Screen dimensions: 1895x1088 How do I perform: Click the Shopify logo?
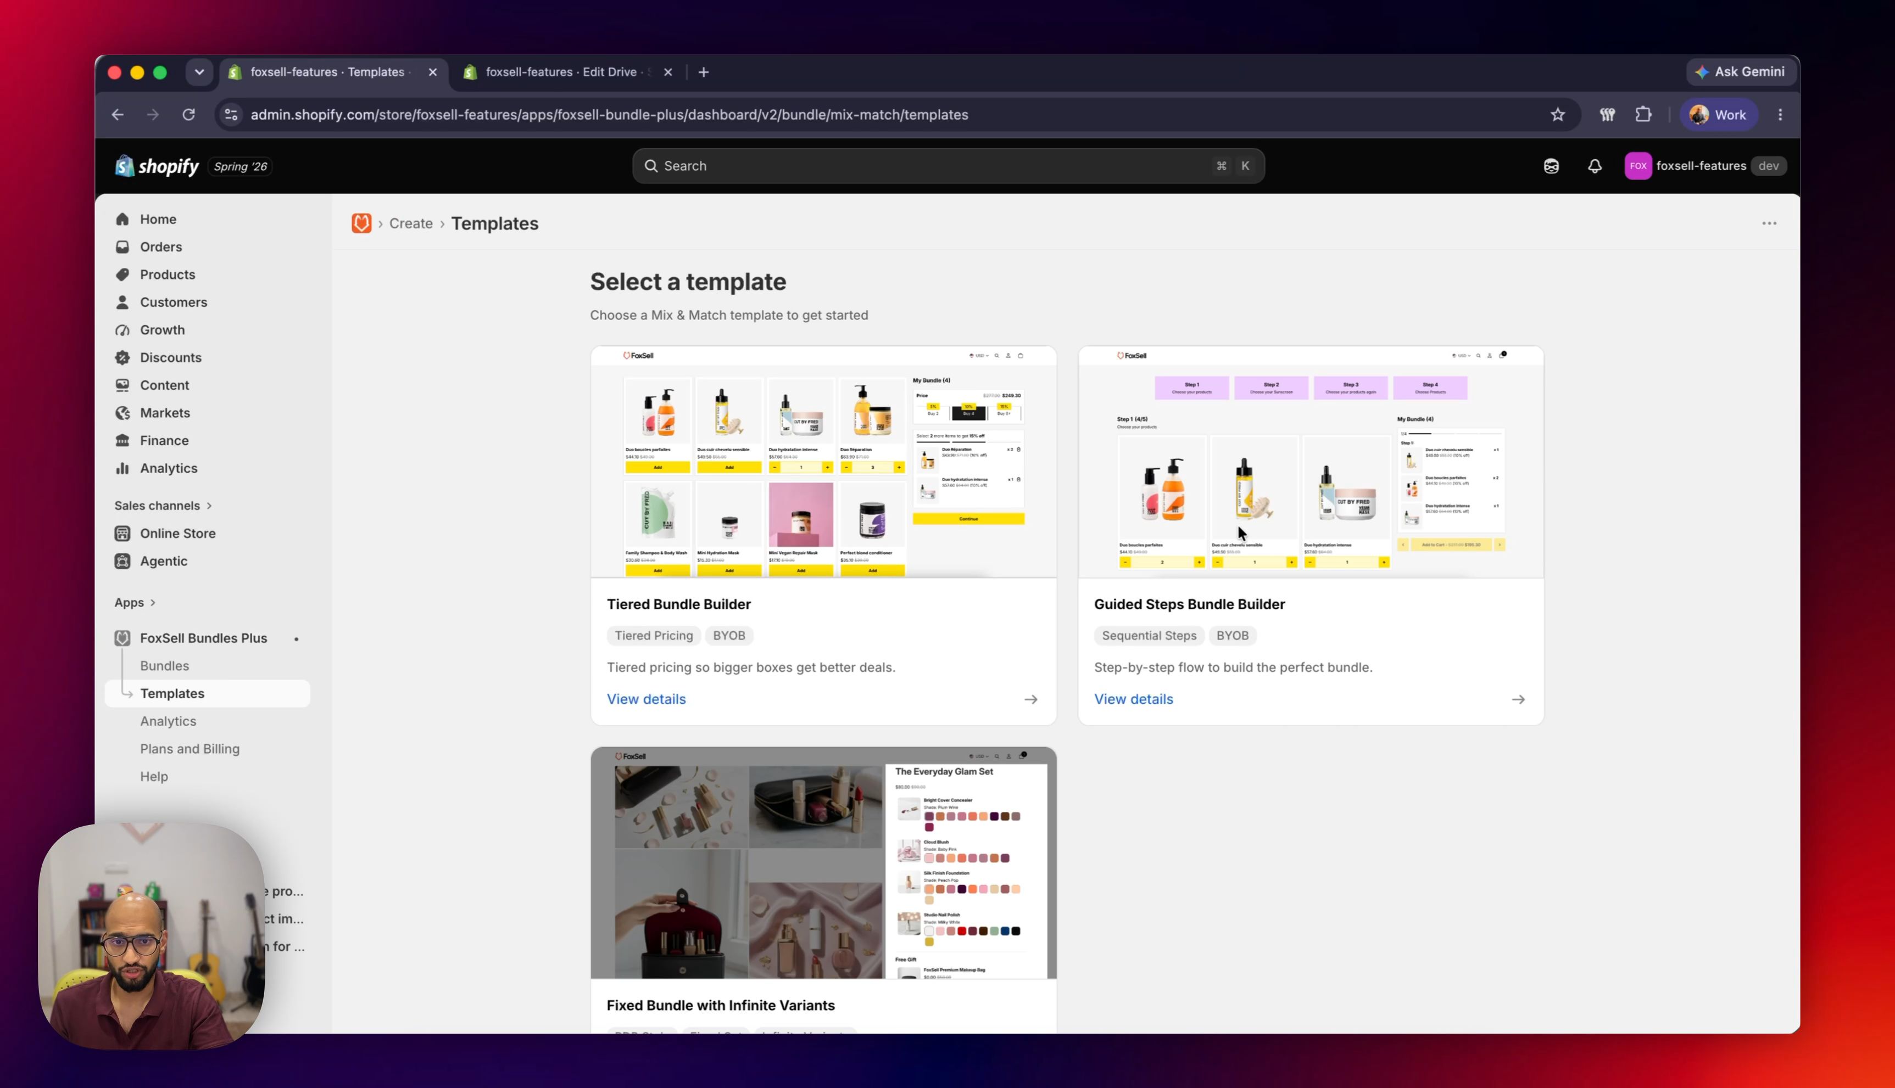[157, 166]
